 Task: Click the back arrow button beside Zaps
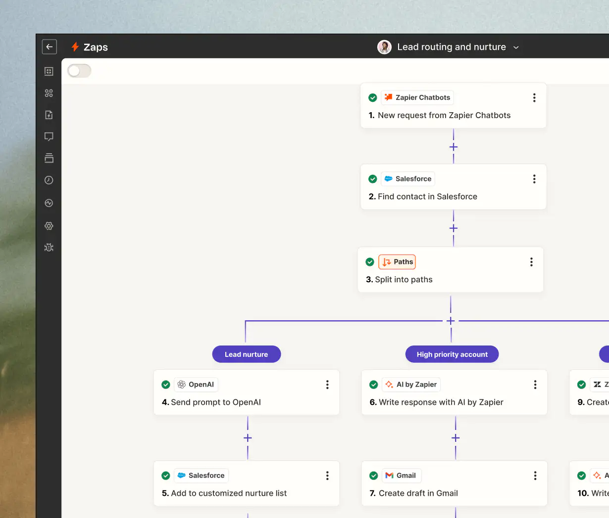tap(49, 46)
